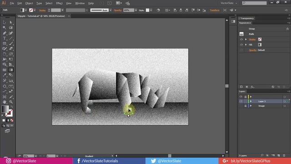Click target circle of the Image layer
This screenshot has width=291, height=164.
tap(285, 106)
